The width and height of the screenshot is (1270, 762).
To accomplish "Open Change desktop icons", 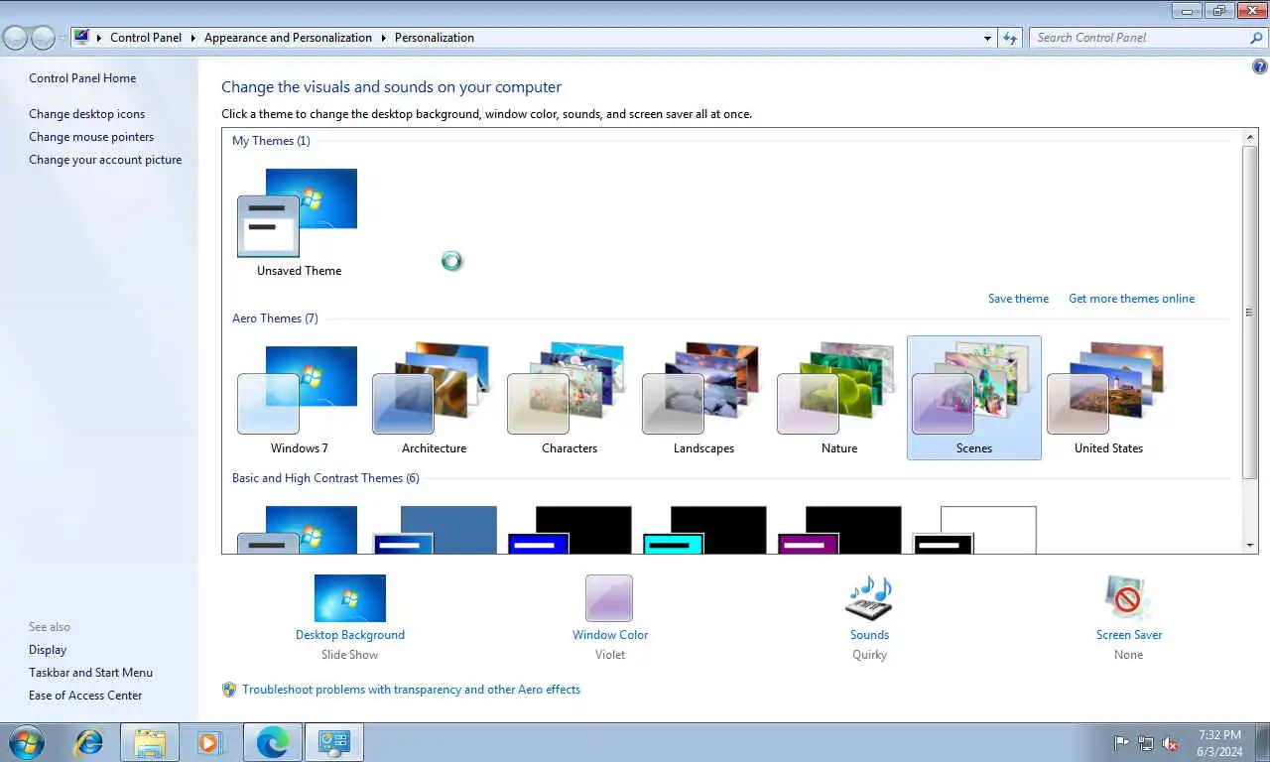I will 86,114.
